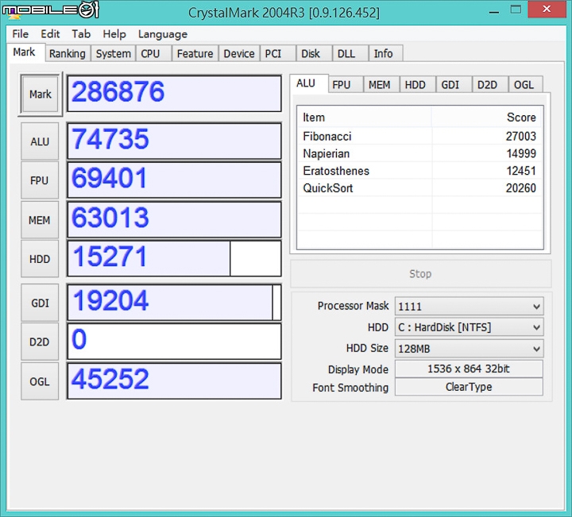Run the GDI benchmark button

click(40, 303)
